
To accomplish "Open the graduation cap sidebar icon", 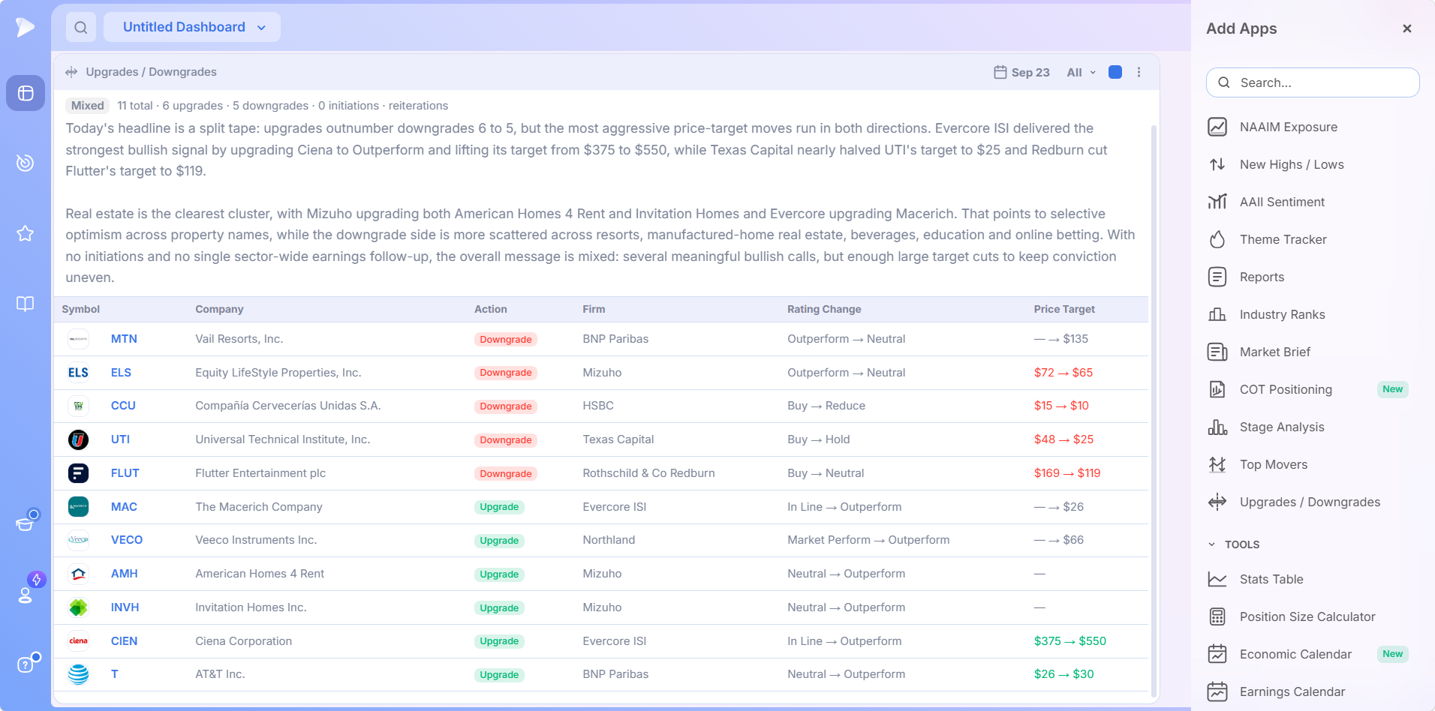I will click(26, 523).
